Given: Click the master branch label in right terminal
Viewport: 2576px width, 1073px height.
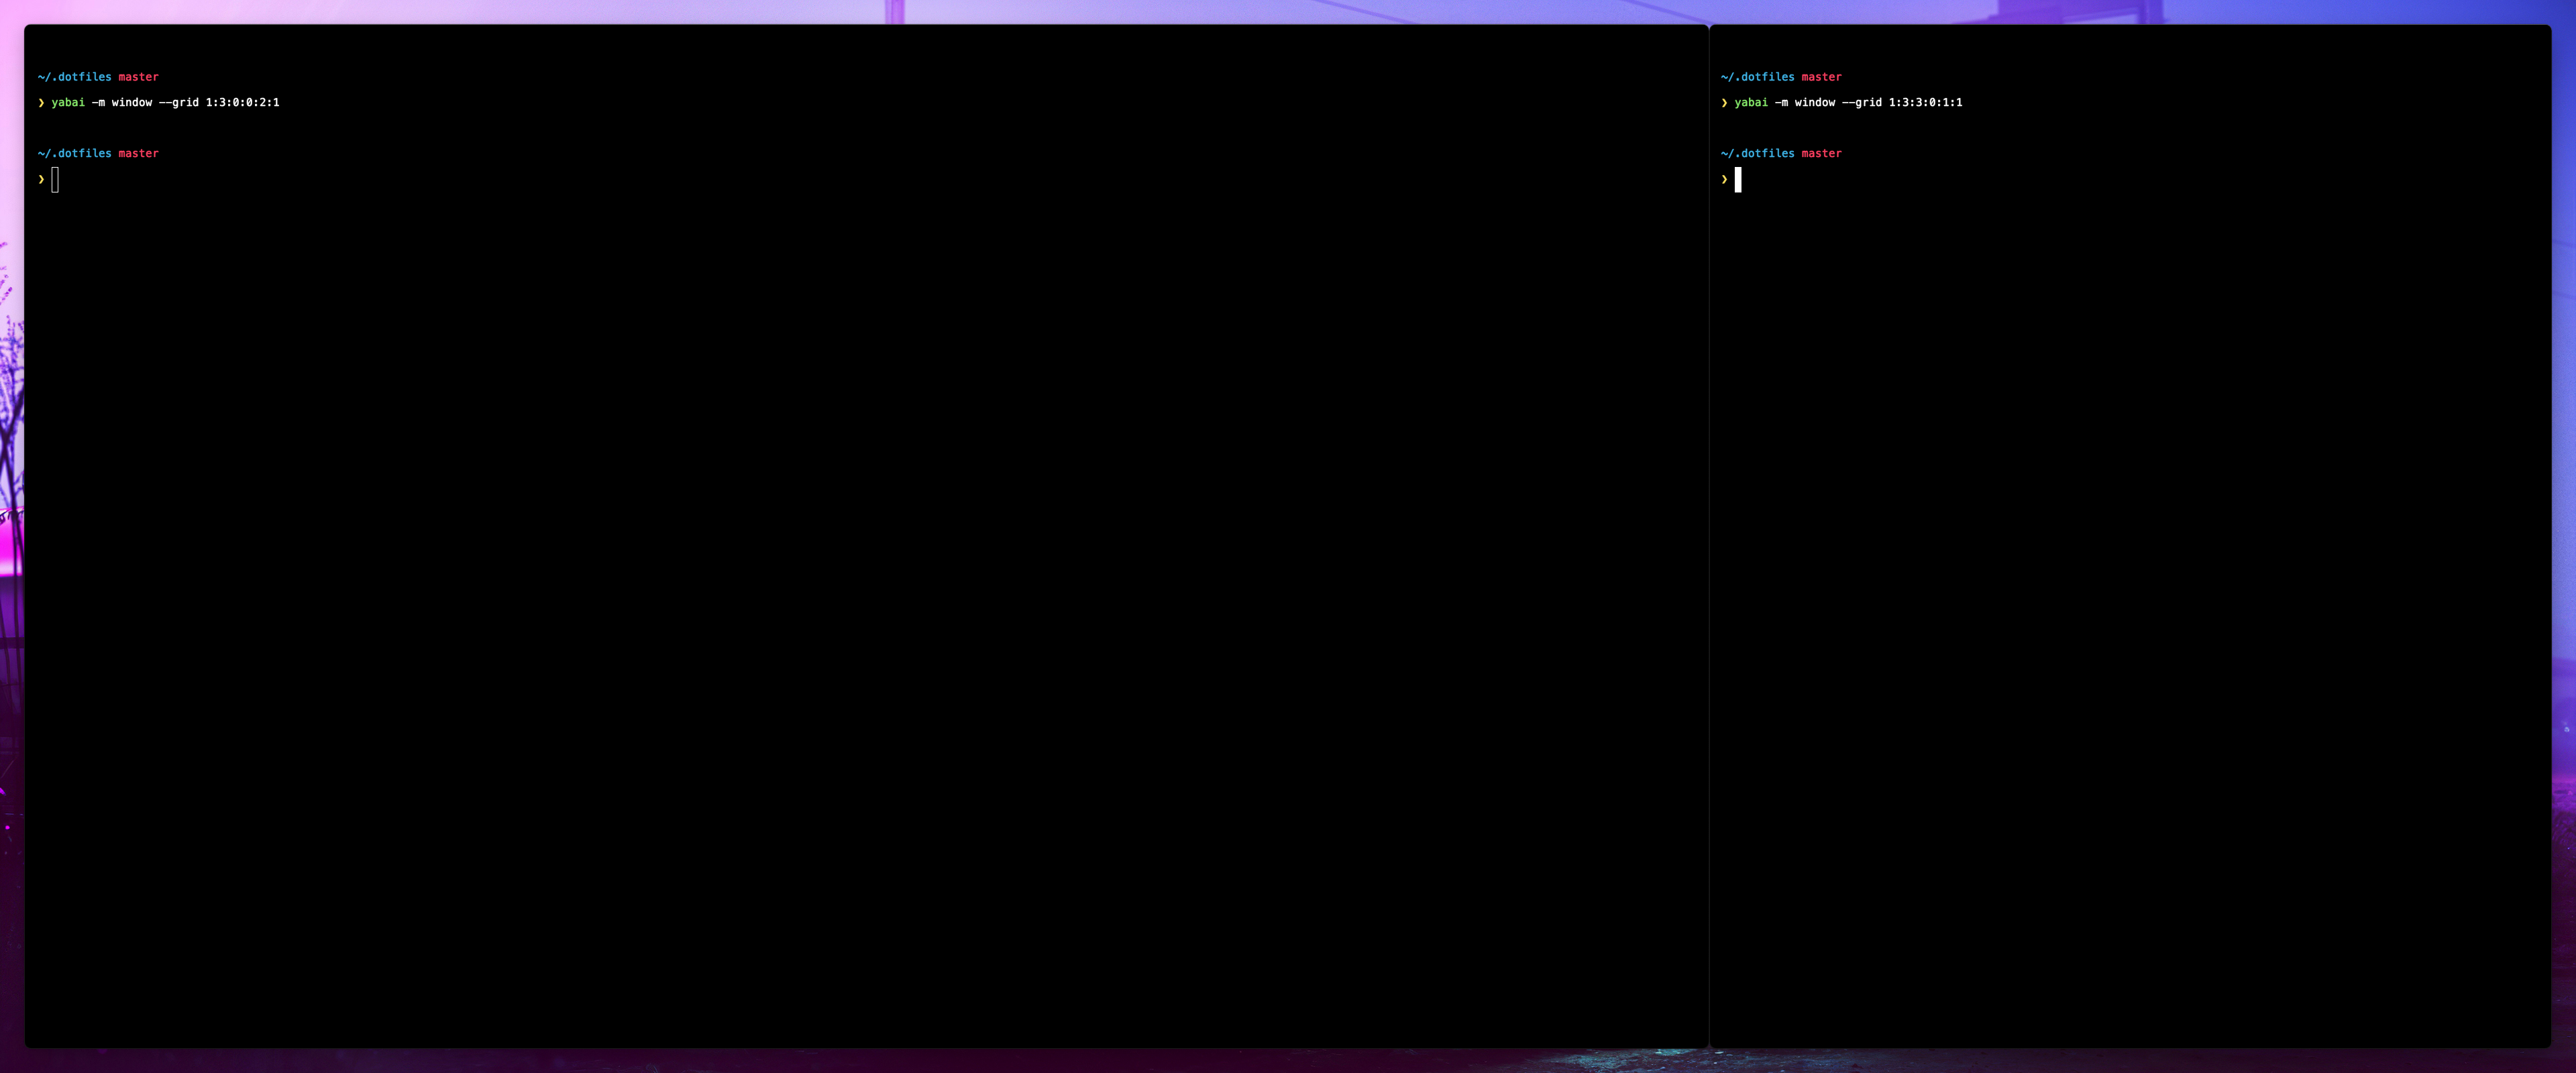Looking at the screenshot, I should tap(1821, 77).
